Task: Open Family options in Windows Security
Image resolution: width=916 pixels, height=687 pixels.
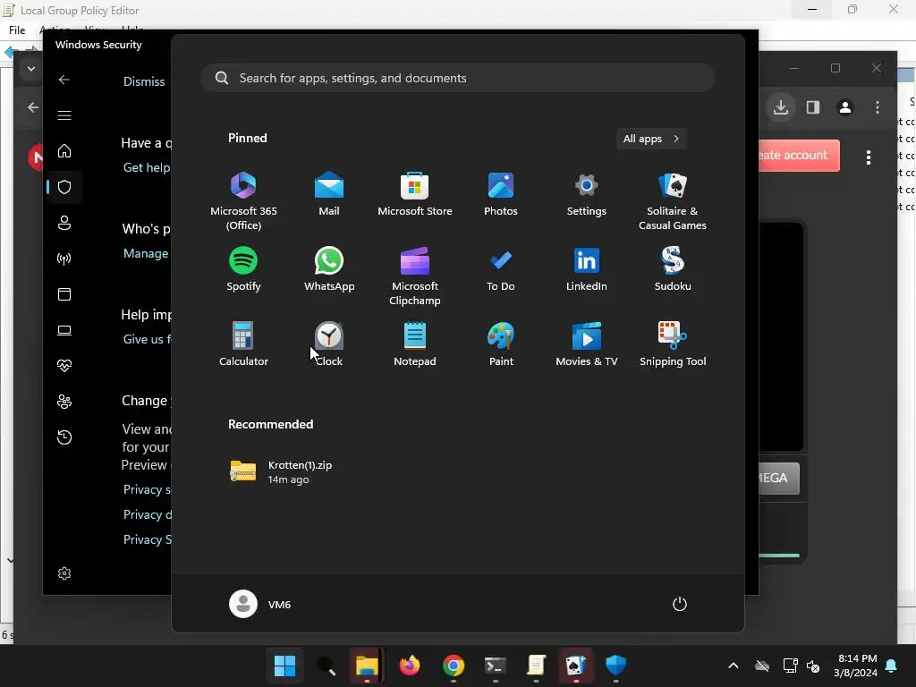Action: 64,402
